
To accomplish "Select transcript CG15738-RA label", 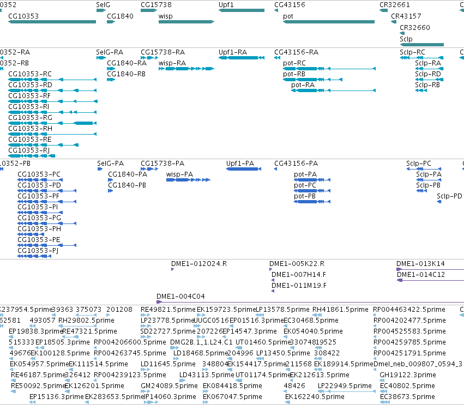I will click(163, 52).
